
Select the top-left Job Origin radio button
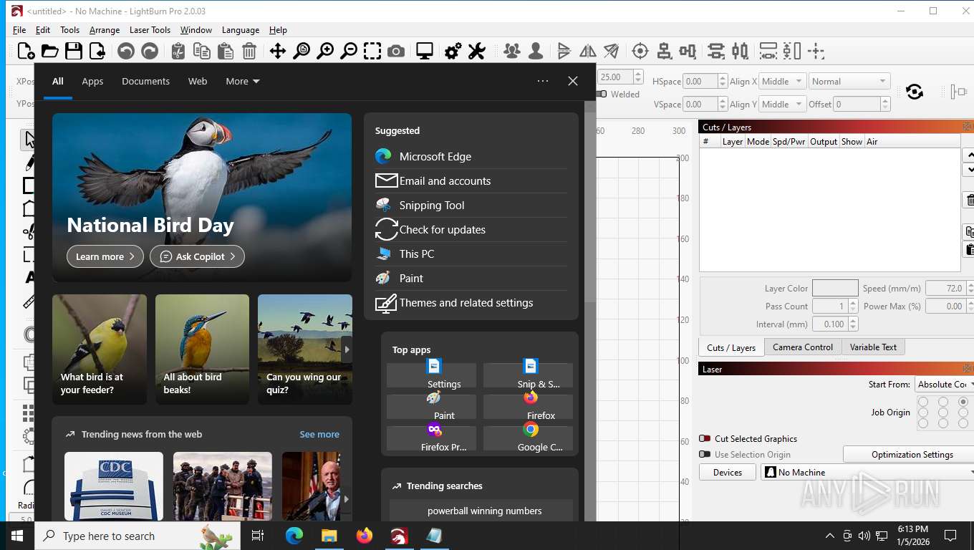click(923, 402)
